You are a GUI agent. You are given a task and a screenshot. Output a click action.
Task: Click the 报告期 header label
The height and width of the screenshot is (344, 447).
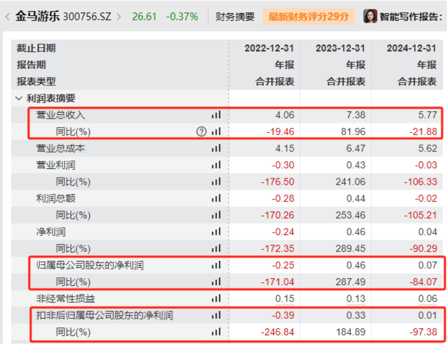(x=31, y=65)
